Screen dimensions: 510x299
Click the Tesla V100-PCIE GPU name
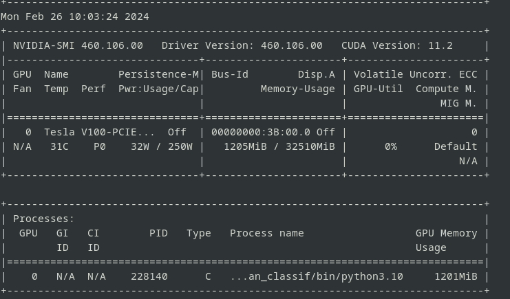(90, 132)
